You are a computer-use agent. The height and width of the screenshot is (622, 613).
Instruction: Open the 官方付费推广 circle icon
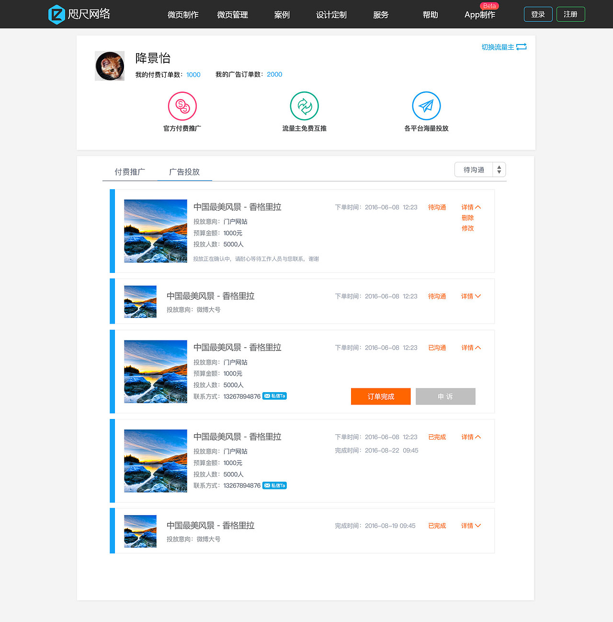[182, 106]
